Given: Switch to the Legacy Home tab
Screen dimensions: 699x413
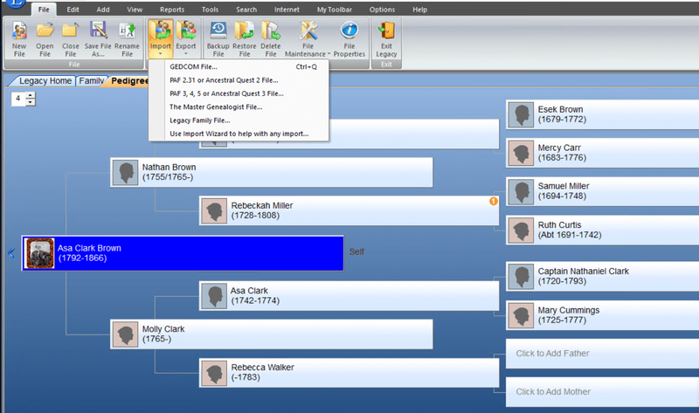Looking at the screenshot, I should pos(45,81).
